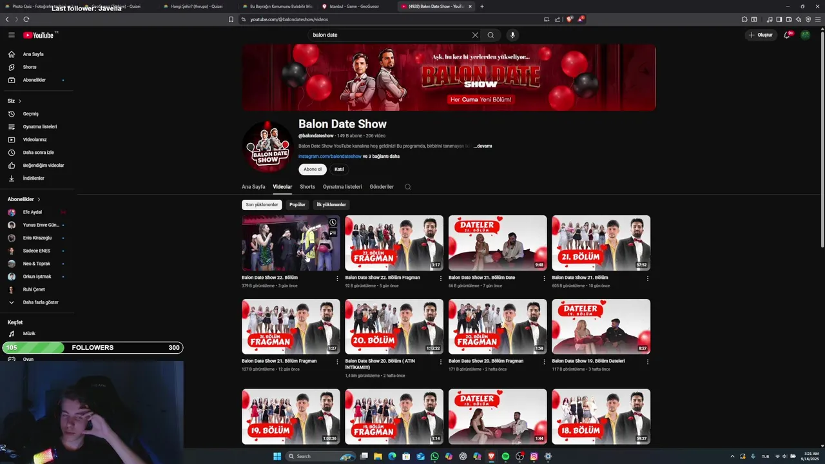Viewport: 825px width, 464px height.
Task: Open Windows Start menu
Action: click(x=277, y=456)
